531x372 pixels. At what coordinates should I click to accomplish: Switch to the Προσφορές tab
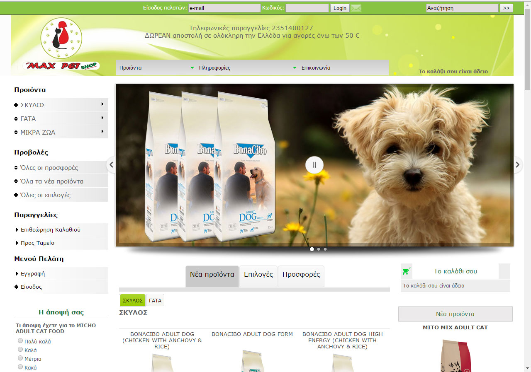[x=301, y=276]
